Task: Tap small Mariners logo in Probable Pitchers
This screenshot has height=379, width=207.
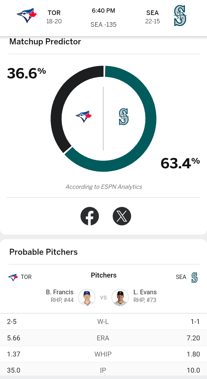Action: (195, 277)
